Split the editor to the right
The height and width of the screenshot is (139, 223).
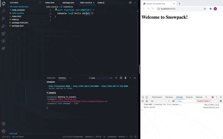click(x=130, y=3)
